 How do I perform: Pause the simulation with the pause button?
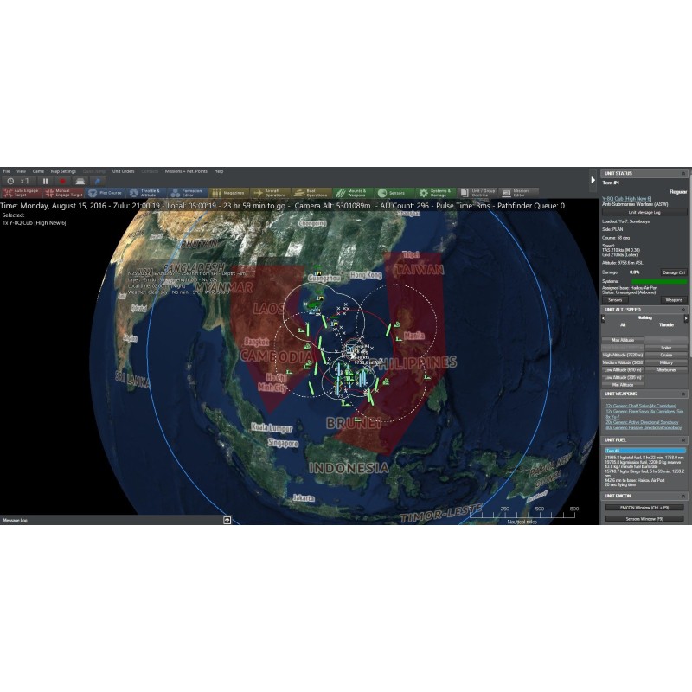pyautogui.click(x=46, y=181)
